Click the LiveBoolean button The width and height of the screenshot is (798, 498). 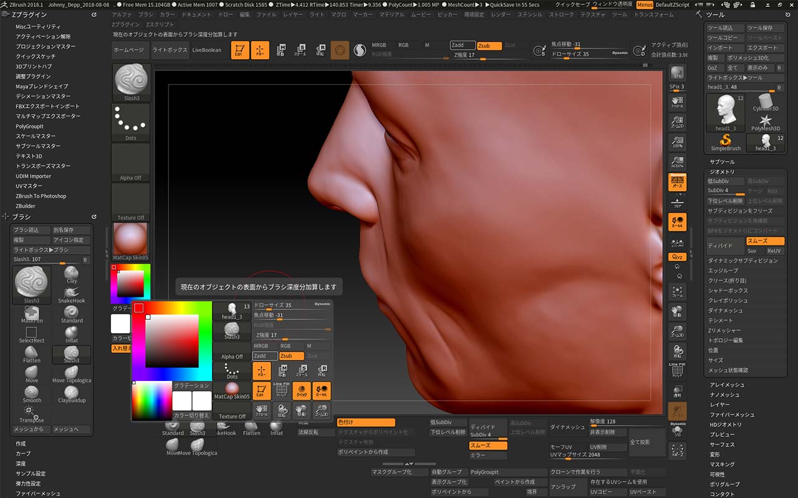click(206, 50)
